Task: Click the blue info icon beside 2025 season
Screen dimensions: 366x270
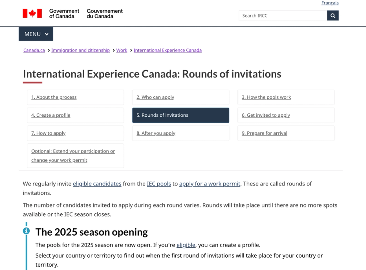Action: [x=26, y=231]
